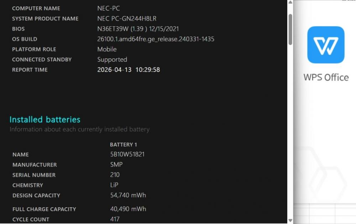
Task: Click the system product name NEC PC-GN244H8LR
Action: point(127,19)
